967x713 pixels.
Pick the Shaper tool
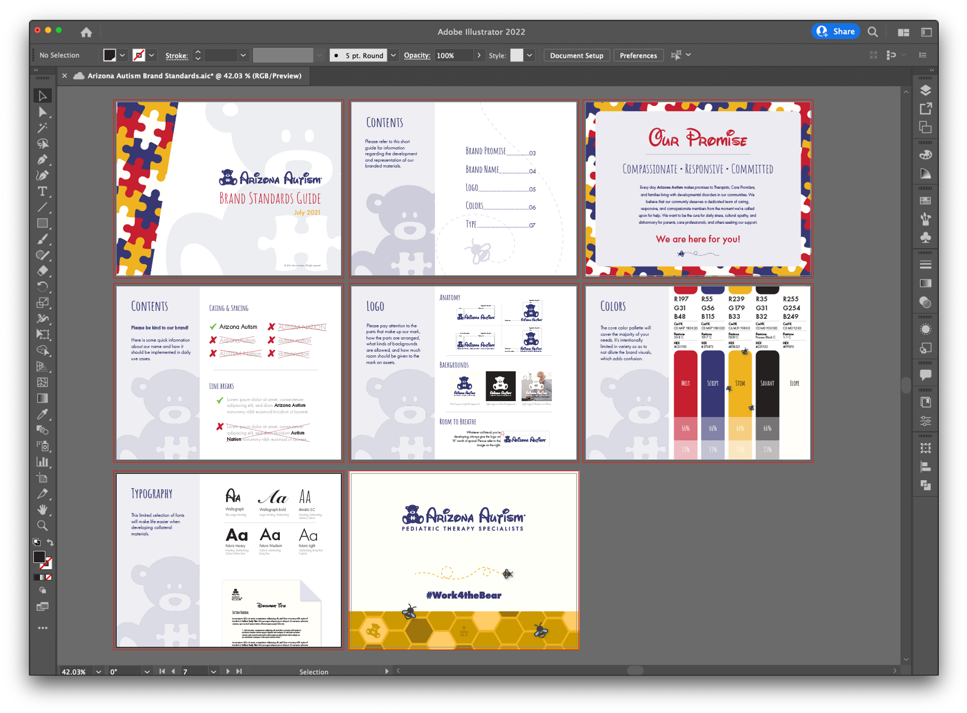coord(42,255)
